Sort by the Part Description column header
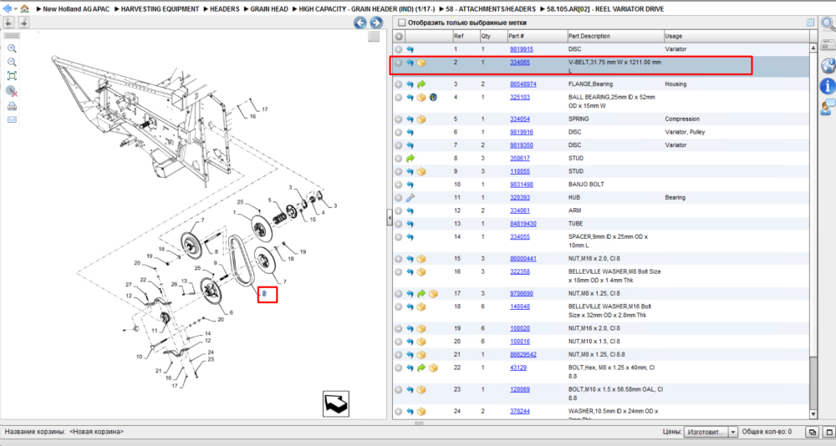Image resolution: width=836 pixels, height=446 pixels. [x=615, y=36]
